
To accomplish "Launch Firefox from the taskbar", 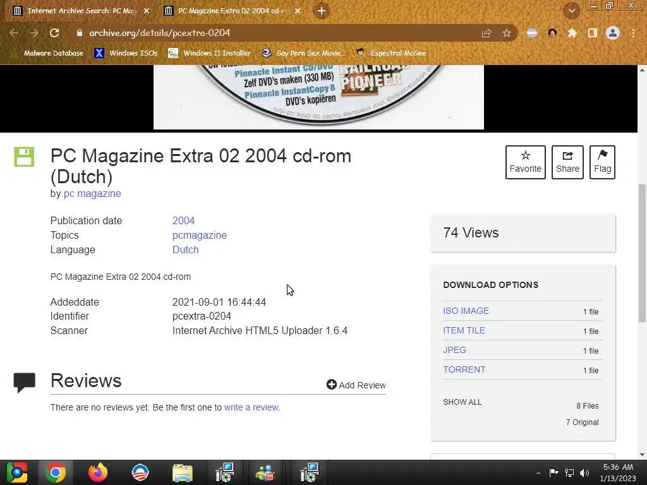I will [98, 472].
